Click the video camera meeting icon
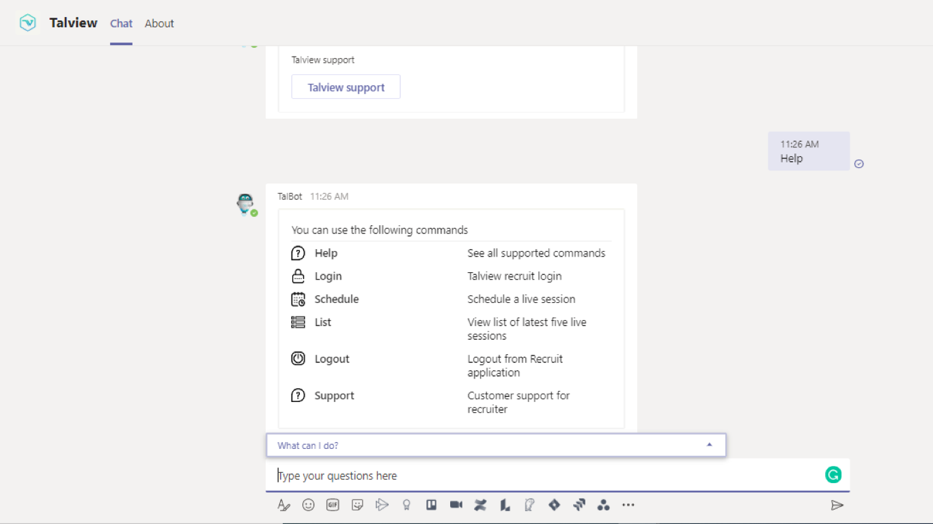This screenshot has height=524, width=933. click(456, 505)
